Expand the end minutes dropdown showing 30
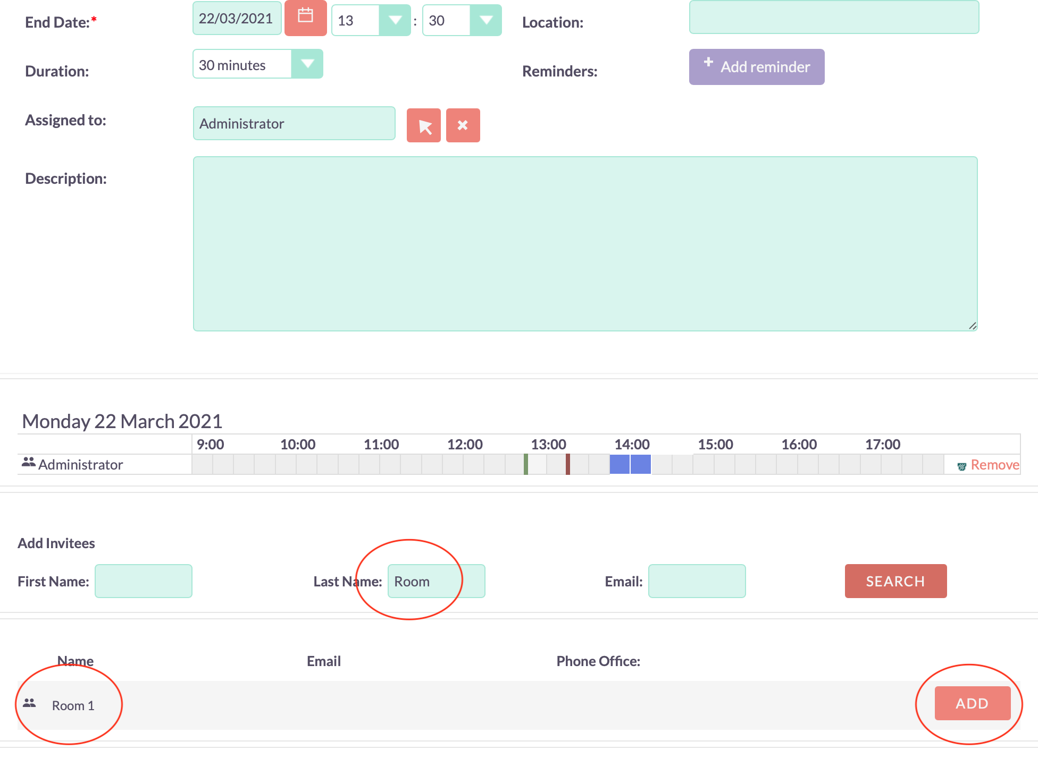 coord(485,20)
